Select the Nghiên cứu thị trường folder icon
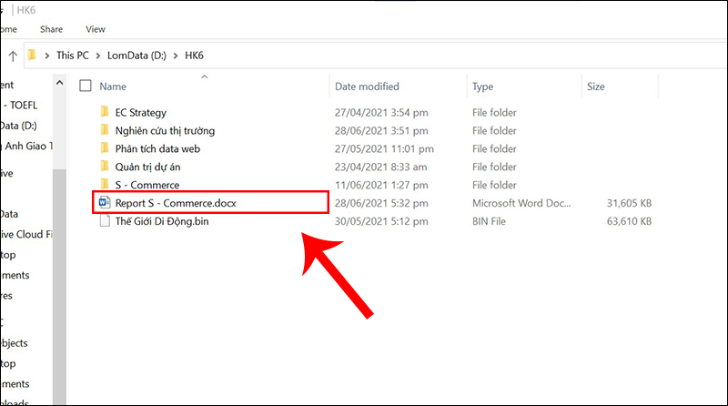Viewport: 728px width, 406px height. pos(105,130)
